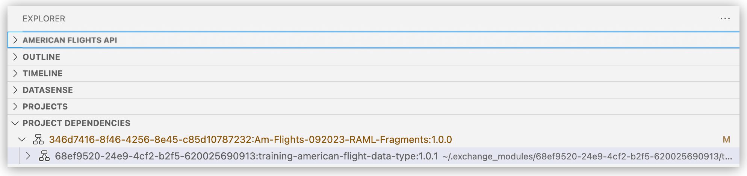Collapse the Project Dependencies section chevron
The height and width of the screenshot is (176, 747).
(15, 123)
